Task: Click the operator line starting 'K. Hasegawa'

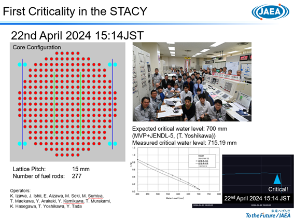Action: point(46,207)
